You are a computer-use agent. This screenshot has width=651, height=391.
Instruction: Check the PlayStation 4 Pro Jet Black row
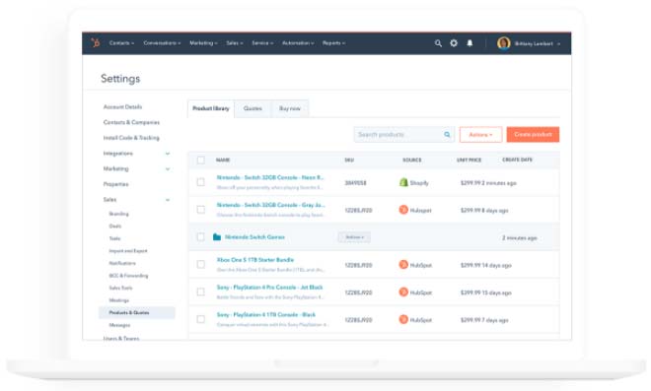click(x=201, y=292)
